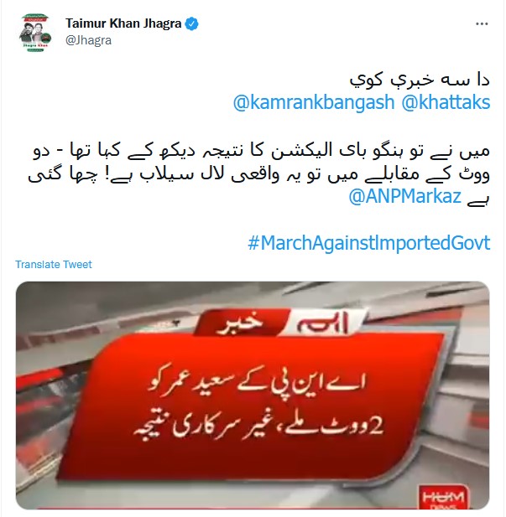Click the Translate Tweet link

(54, 265)
